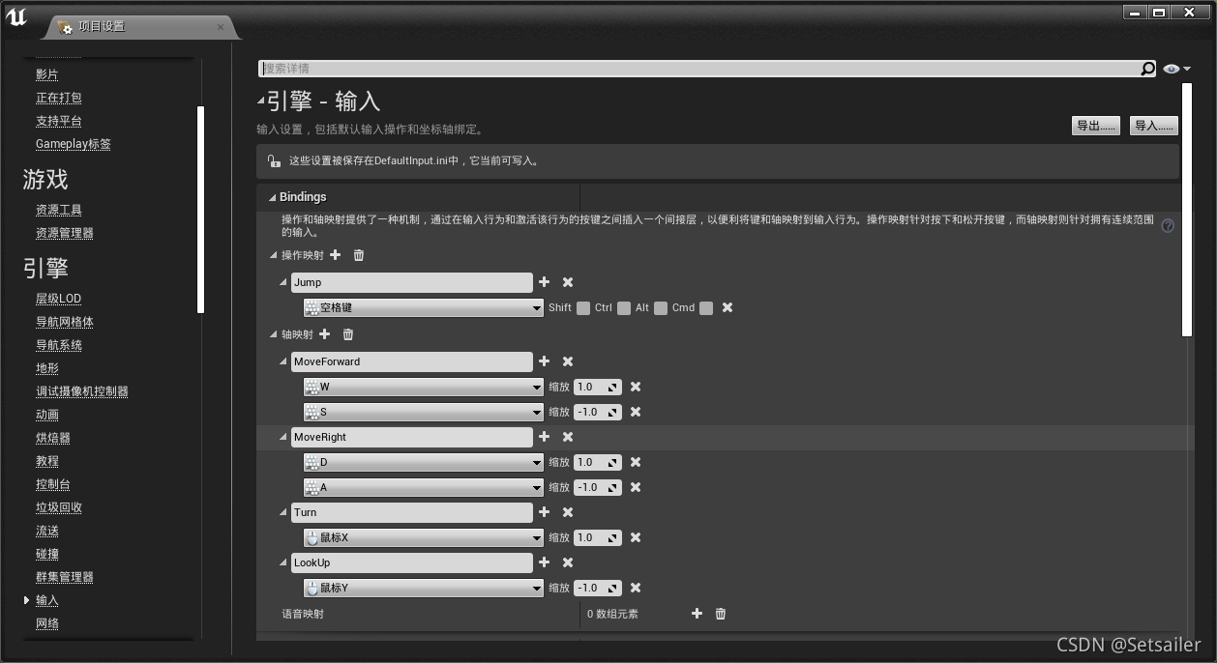Open 碰撞 settings in sidebar
Image resolution: width=1217 pixels, height=663 pixels.
tap(47, 554)
